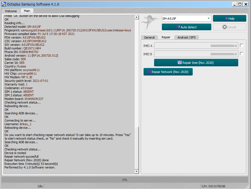The height and width of the screenshot is (189, 251).
Task: Click the Idle status text
Action: pyautogui.click(x=40, y=186)
